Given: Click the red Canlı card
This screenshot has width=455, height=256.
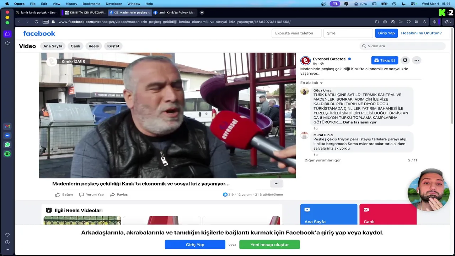Looking at the screenshot, I should click(388, 214).
